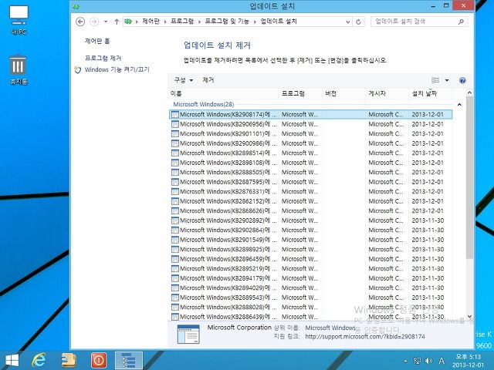Change the list view layout icon
This screenshot has height=370, width=494.
(x=435, y=80)
